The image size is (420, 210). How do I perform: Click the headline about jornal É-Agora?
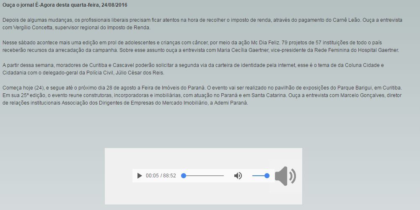point(65,5)
